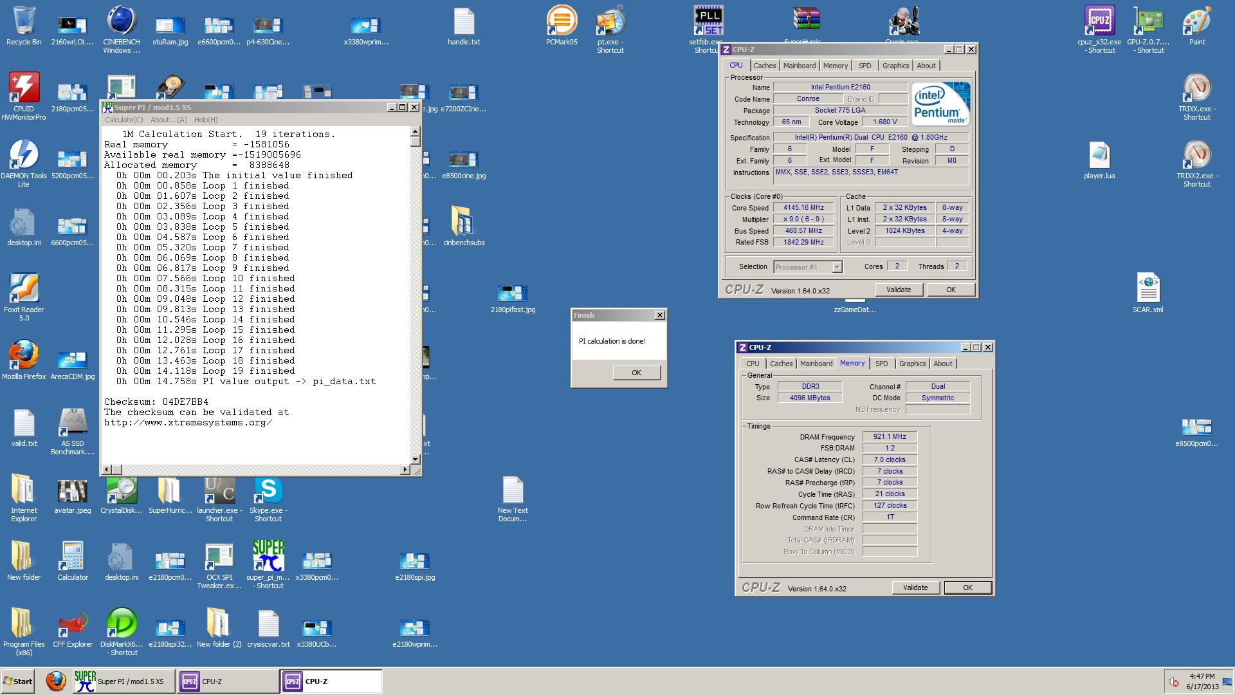The image size is (1235, 695).
Task: Click Super PI horizontal scrollbar right arrow
Action: click(405, 469)
